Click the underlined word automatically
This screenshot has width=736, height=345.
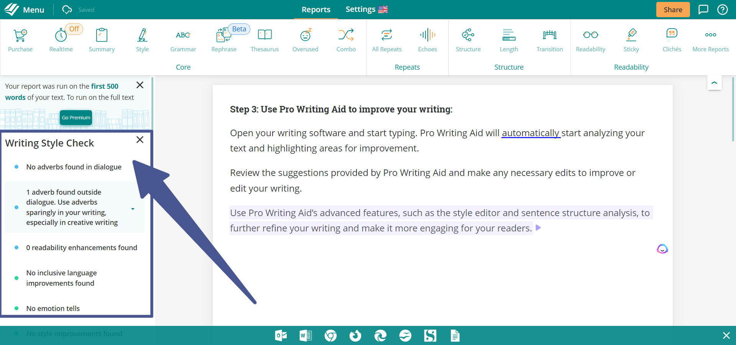click(x=531, y=133)
